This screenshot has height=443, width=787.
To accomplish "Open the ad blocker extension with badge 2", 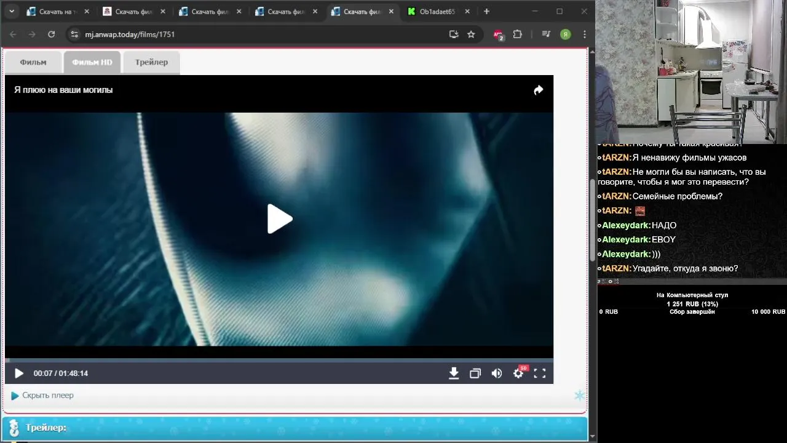I will click(498, 35).
